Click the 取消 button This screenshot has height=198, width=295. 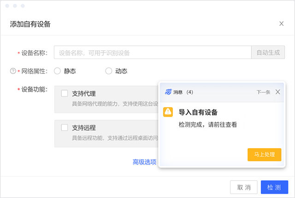(244, 187)
